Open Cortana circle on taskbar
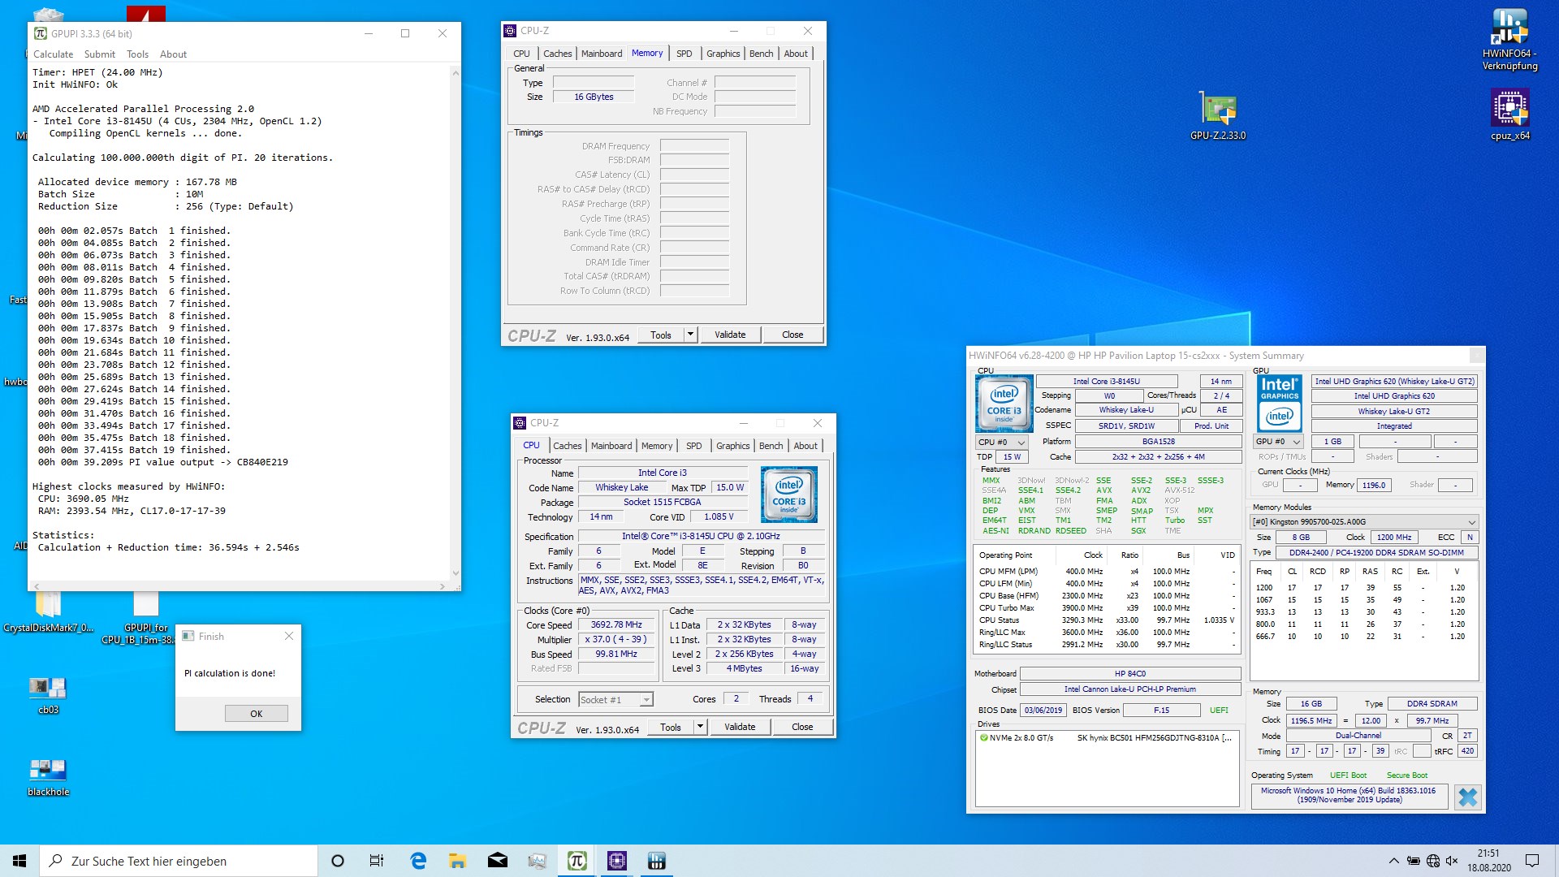The image size is (1559, 877). click(338, 861)
